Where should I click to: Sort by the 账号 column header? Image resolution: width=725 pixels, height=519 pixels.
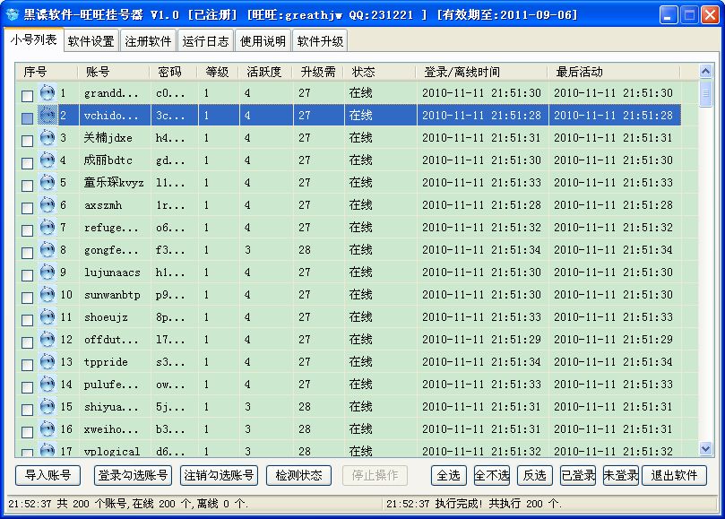(x=114, y=73)
